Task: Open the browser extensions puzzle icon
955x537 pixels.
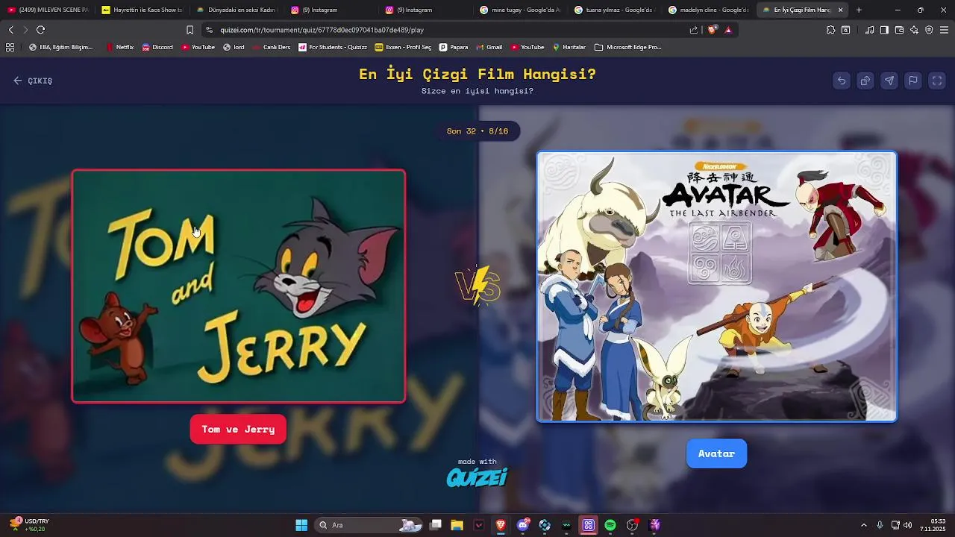Action: pos(830,30)
